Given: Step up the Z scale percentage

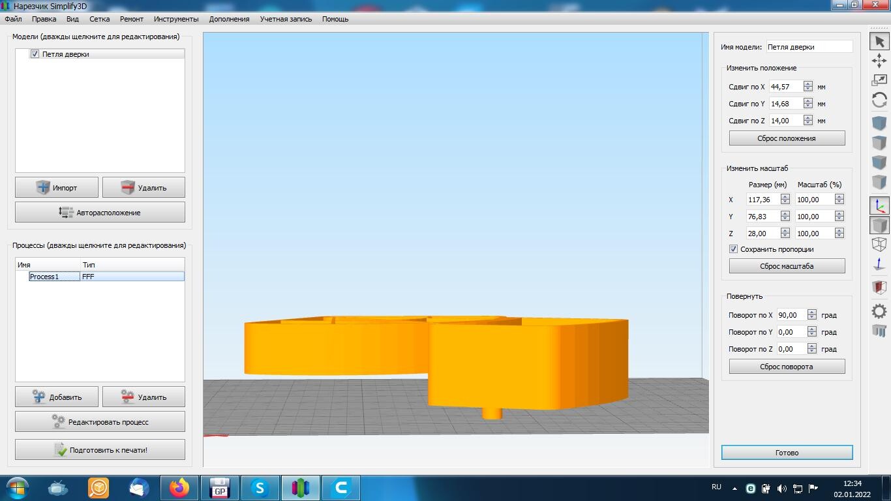Looking at the screenshot, I should pyautogui.click(x=839, y=230).
